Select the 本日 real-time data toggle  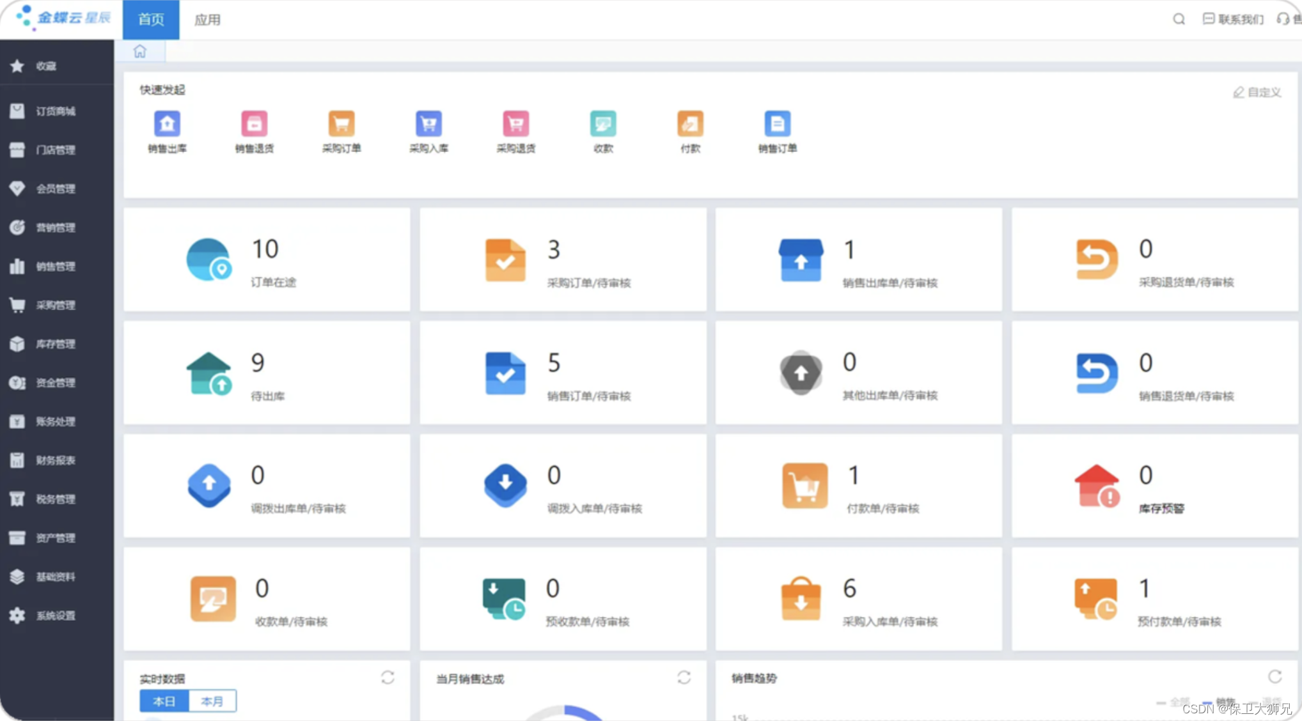pos(164,701)
